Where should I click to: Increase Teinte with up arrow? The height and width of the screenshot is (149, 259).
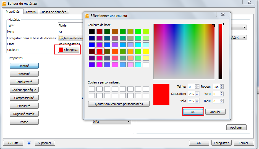[x=197, y=85]
